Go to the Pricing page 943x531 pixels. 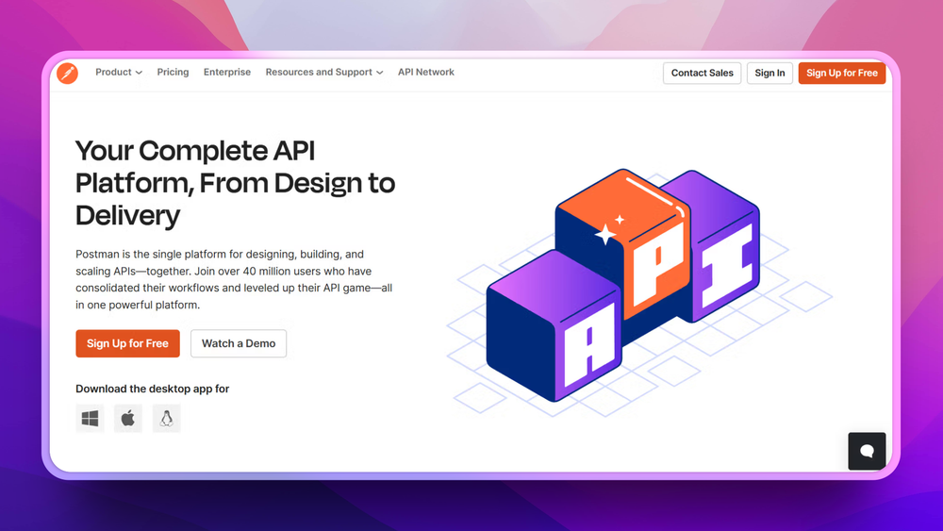173,73
